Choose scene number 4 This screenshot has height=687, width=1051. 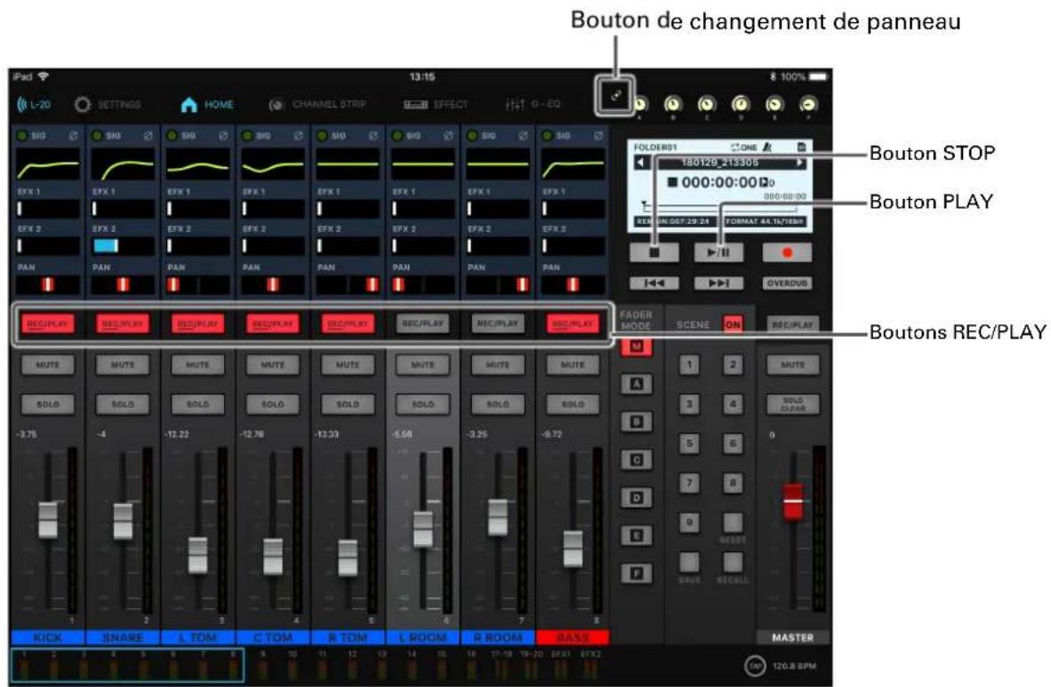tap(732, 404)
